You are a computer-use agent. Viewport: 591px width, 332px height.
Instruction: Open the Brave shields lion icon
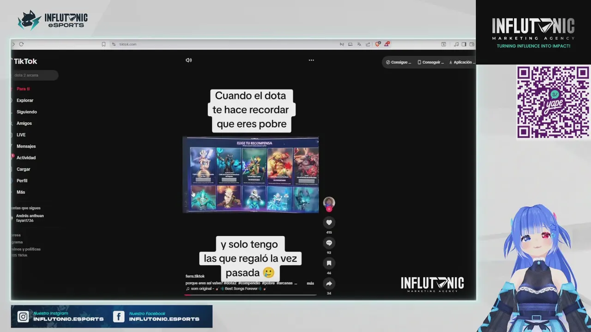[x=378, y=44]
